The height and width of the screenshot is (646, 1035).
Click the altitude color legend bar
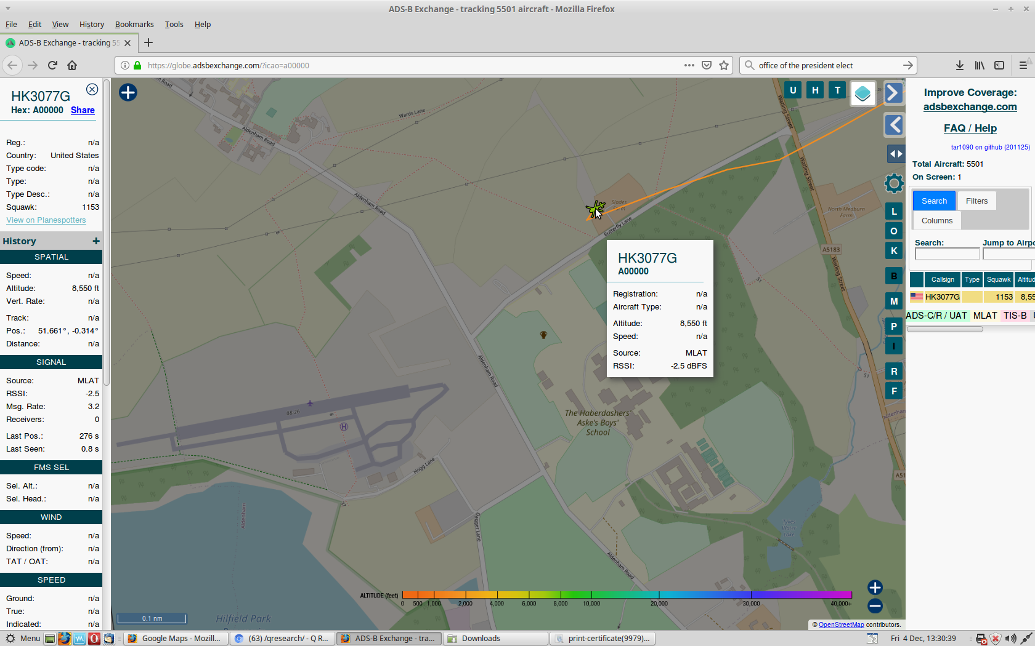tap(627, 595)
